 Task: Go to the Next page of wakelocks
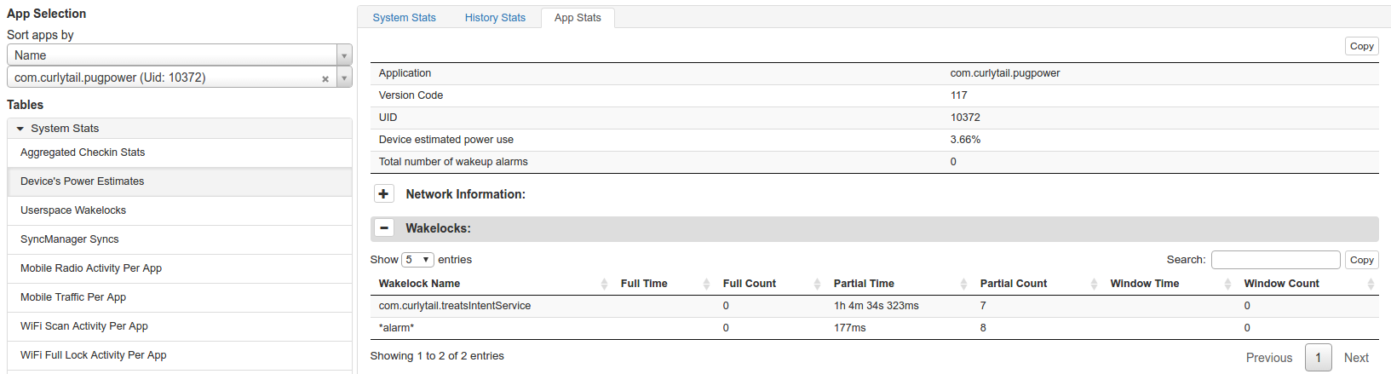pos(1356,358)
